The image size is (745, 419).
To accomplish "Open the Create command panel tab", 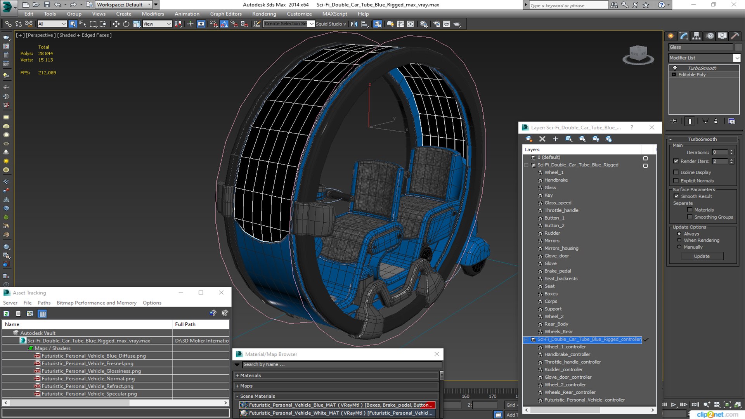I will coord(671,36).
